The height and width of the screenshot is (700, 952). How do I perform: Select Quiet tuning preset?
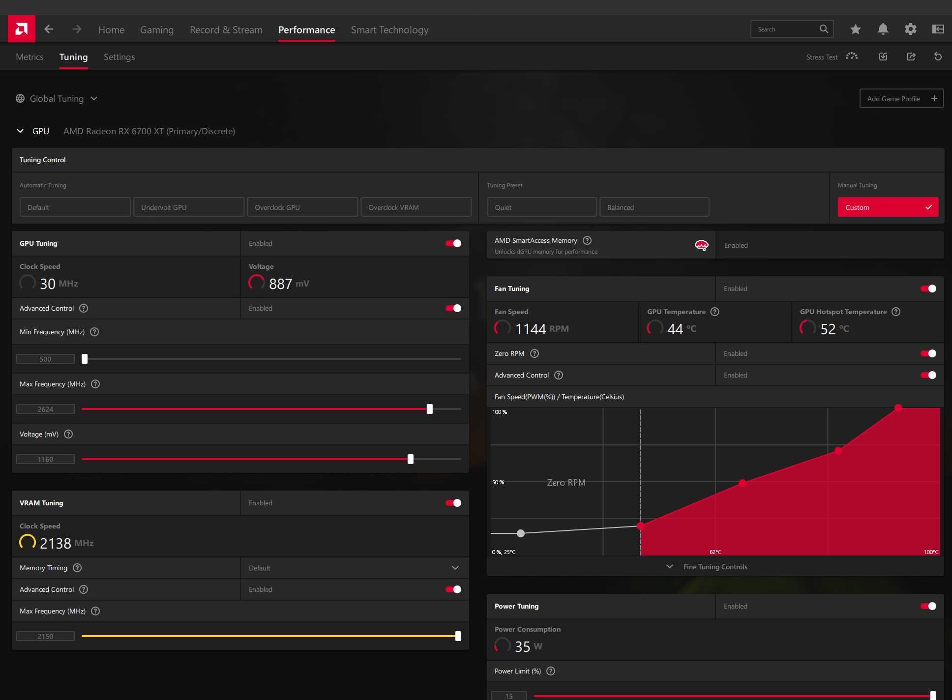point(542,207)
